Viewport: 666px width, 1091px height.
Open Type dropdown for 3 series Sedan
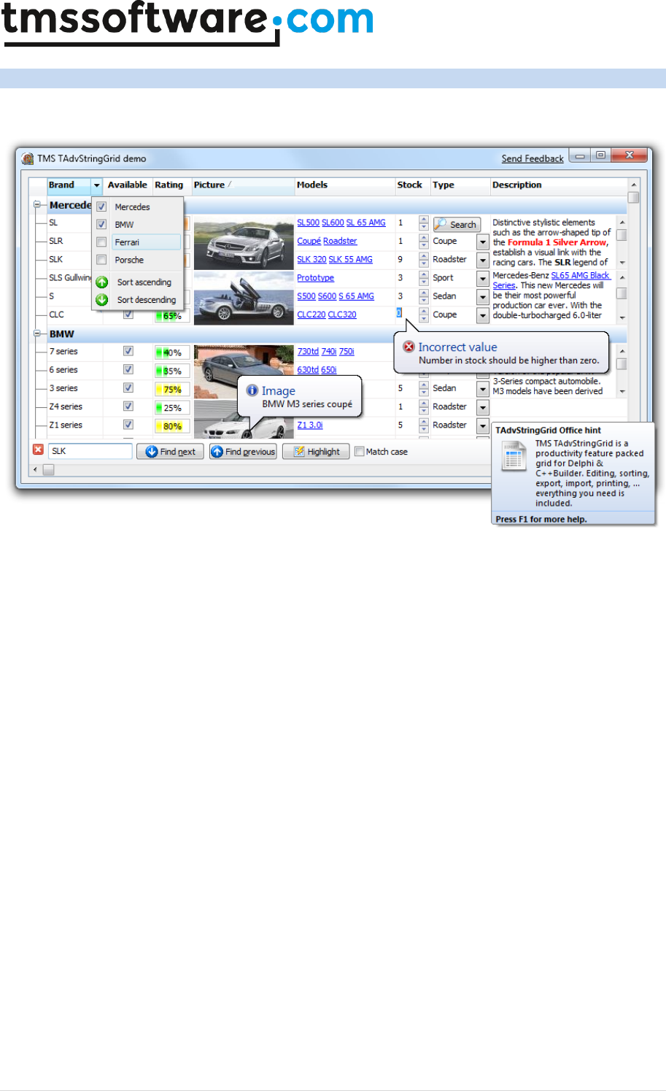pyautogui.click(x=482, y=389)
